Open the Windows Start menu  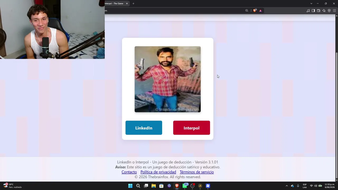(130, 186)
